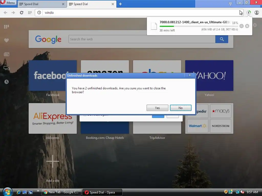Click the address bar containing 'windo'
This screenshot has width=262, height=196.
click(x=139, y=13)
